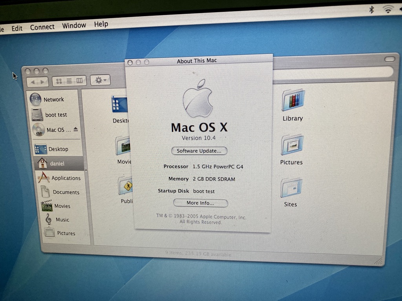
Task: Toggle Finder toolbar with the pill button
Action: (x=389, y=60)
